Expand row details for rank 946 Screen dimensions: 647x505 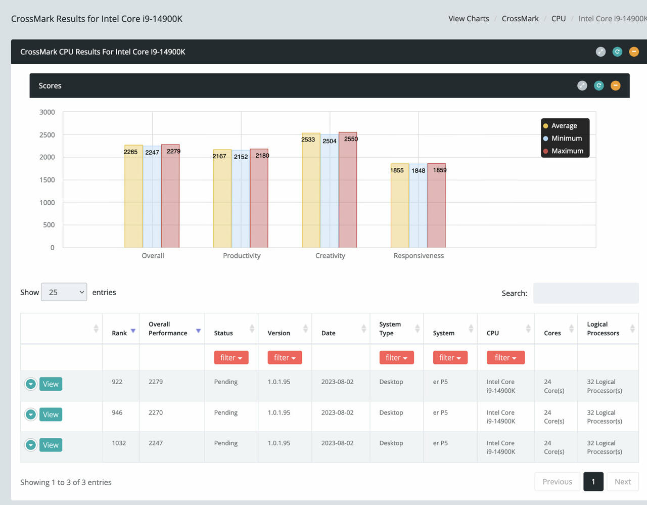tap(31, 415)
